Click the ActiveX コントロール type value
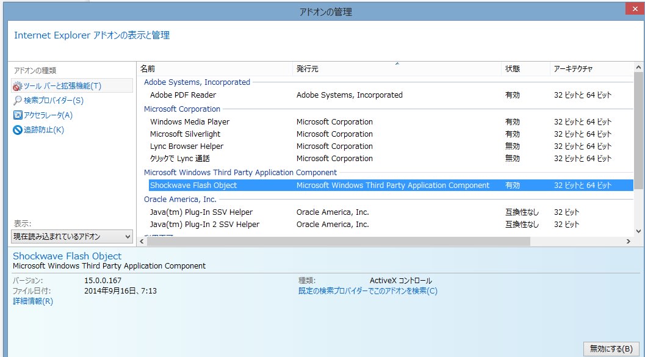The image size is (645, 357). click(401, 281)
